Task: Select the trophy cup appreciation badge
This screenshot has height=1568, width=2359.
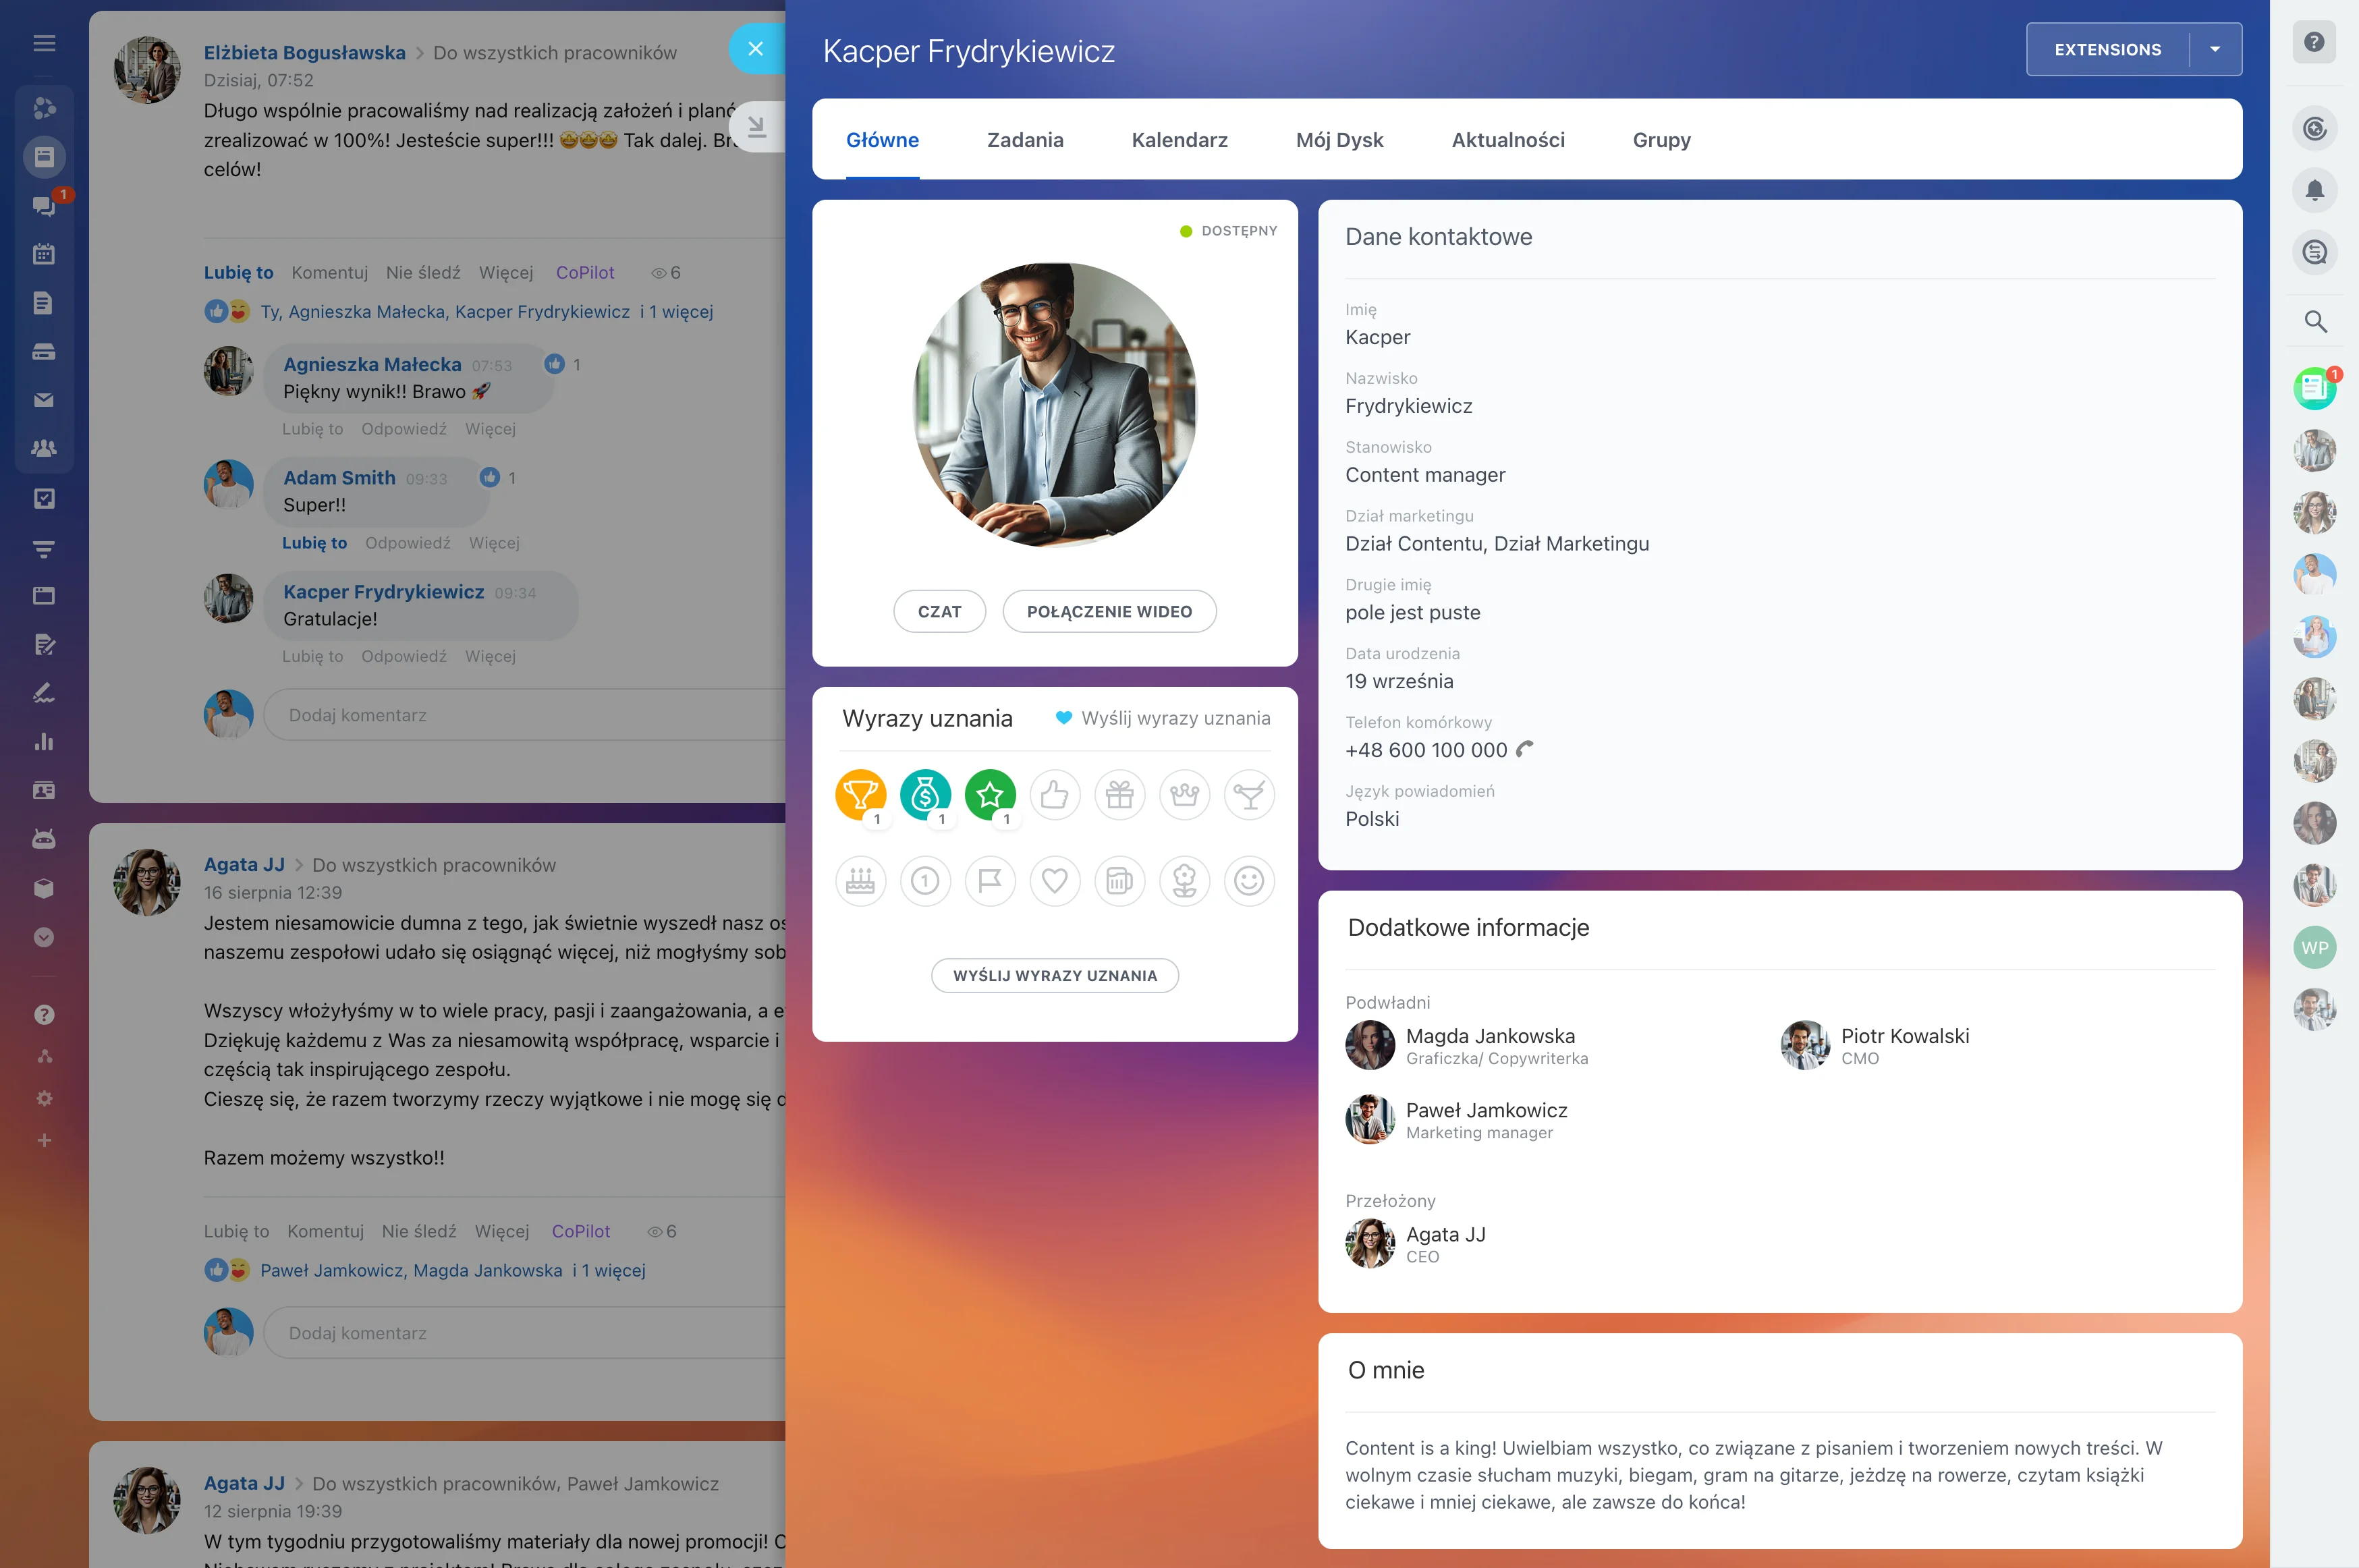Action: 860,795
